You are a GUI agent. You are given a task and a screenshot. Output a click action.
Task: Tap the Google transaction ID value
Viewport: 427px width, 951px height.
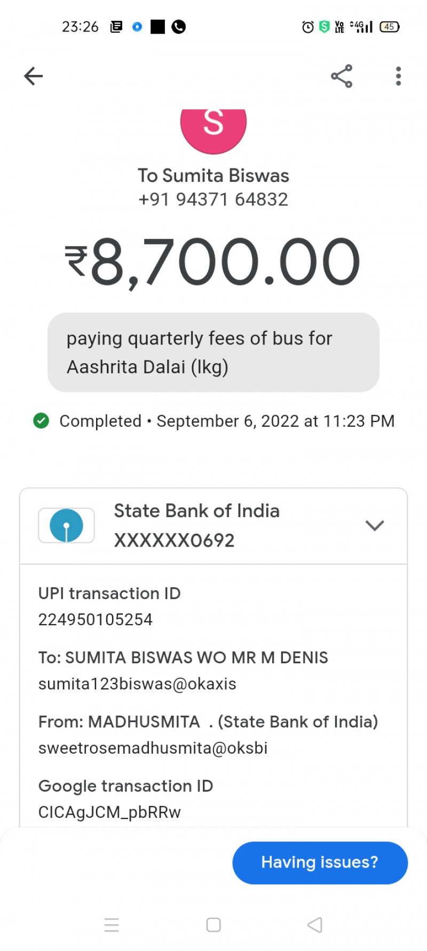point(109,812)
